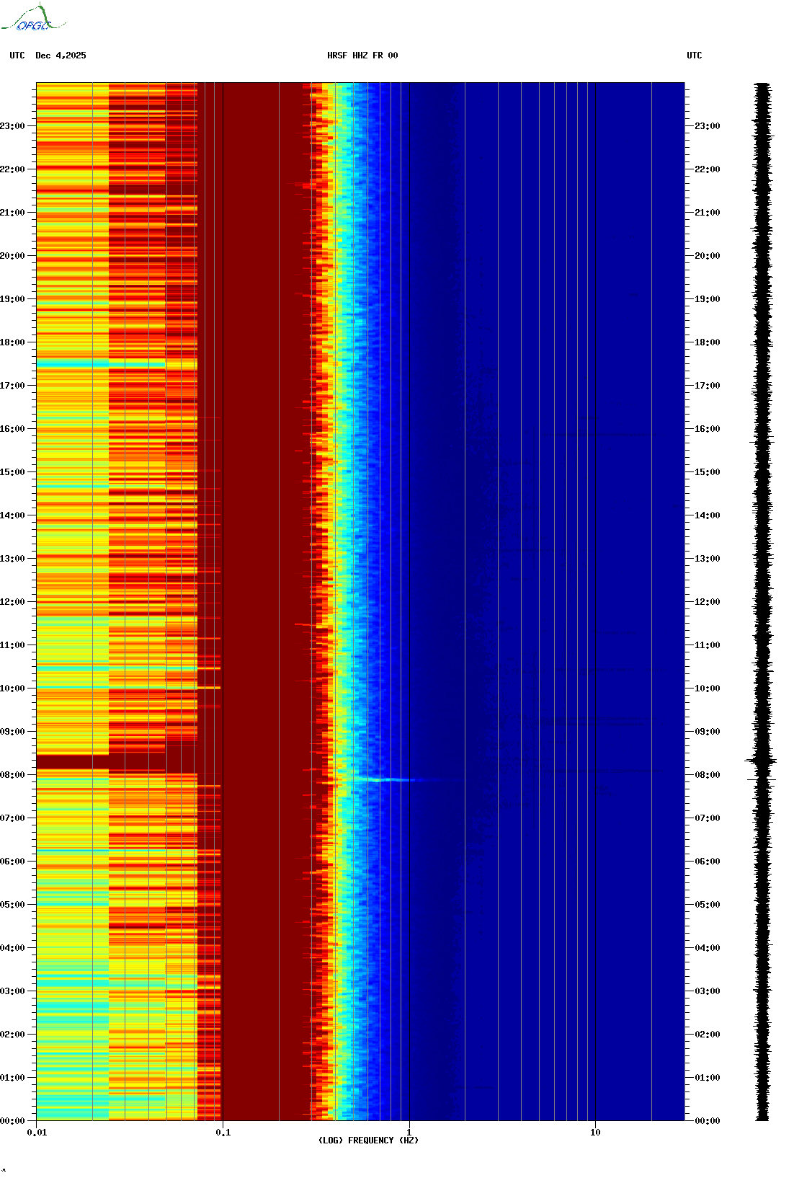
Task: Click the 23:00 marker on left time axis
Action: click(13, 126)
